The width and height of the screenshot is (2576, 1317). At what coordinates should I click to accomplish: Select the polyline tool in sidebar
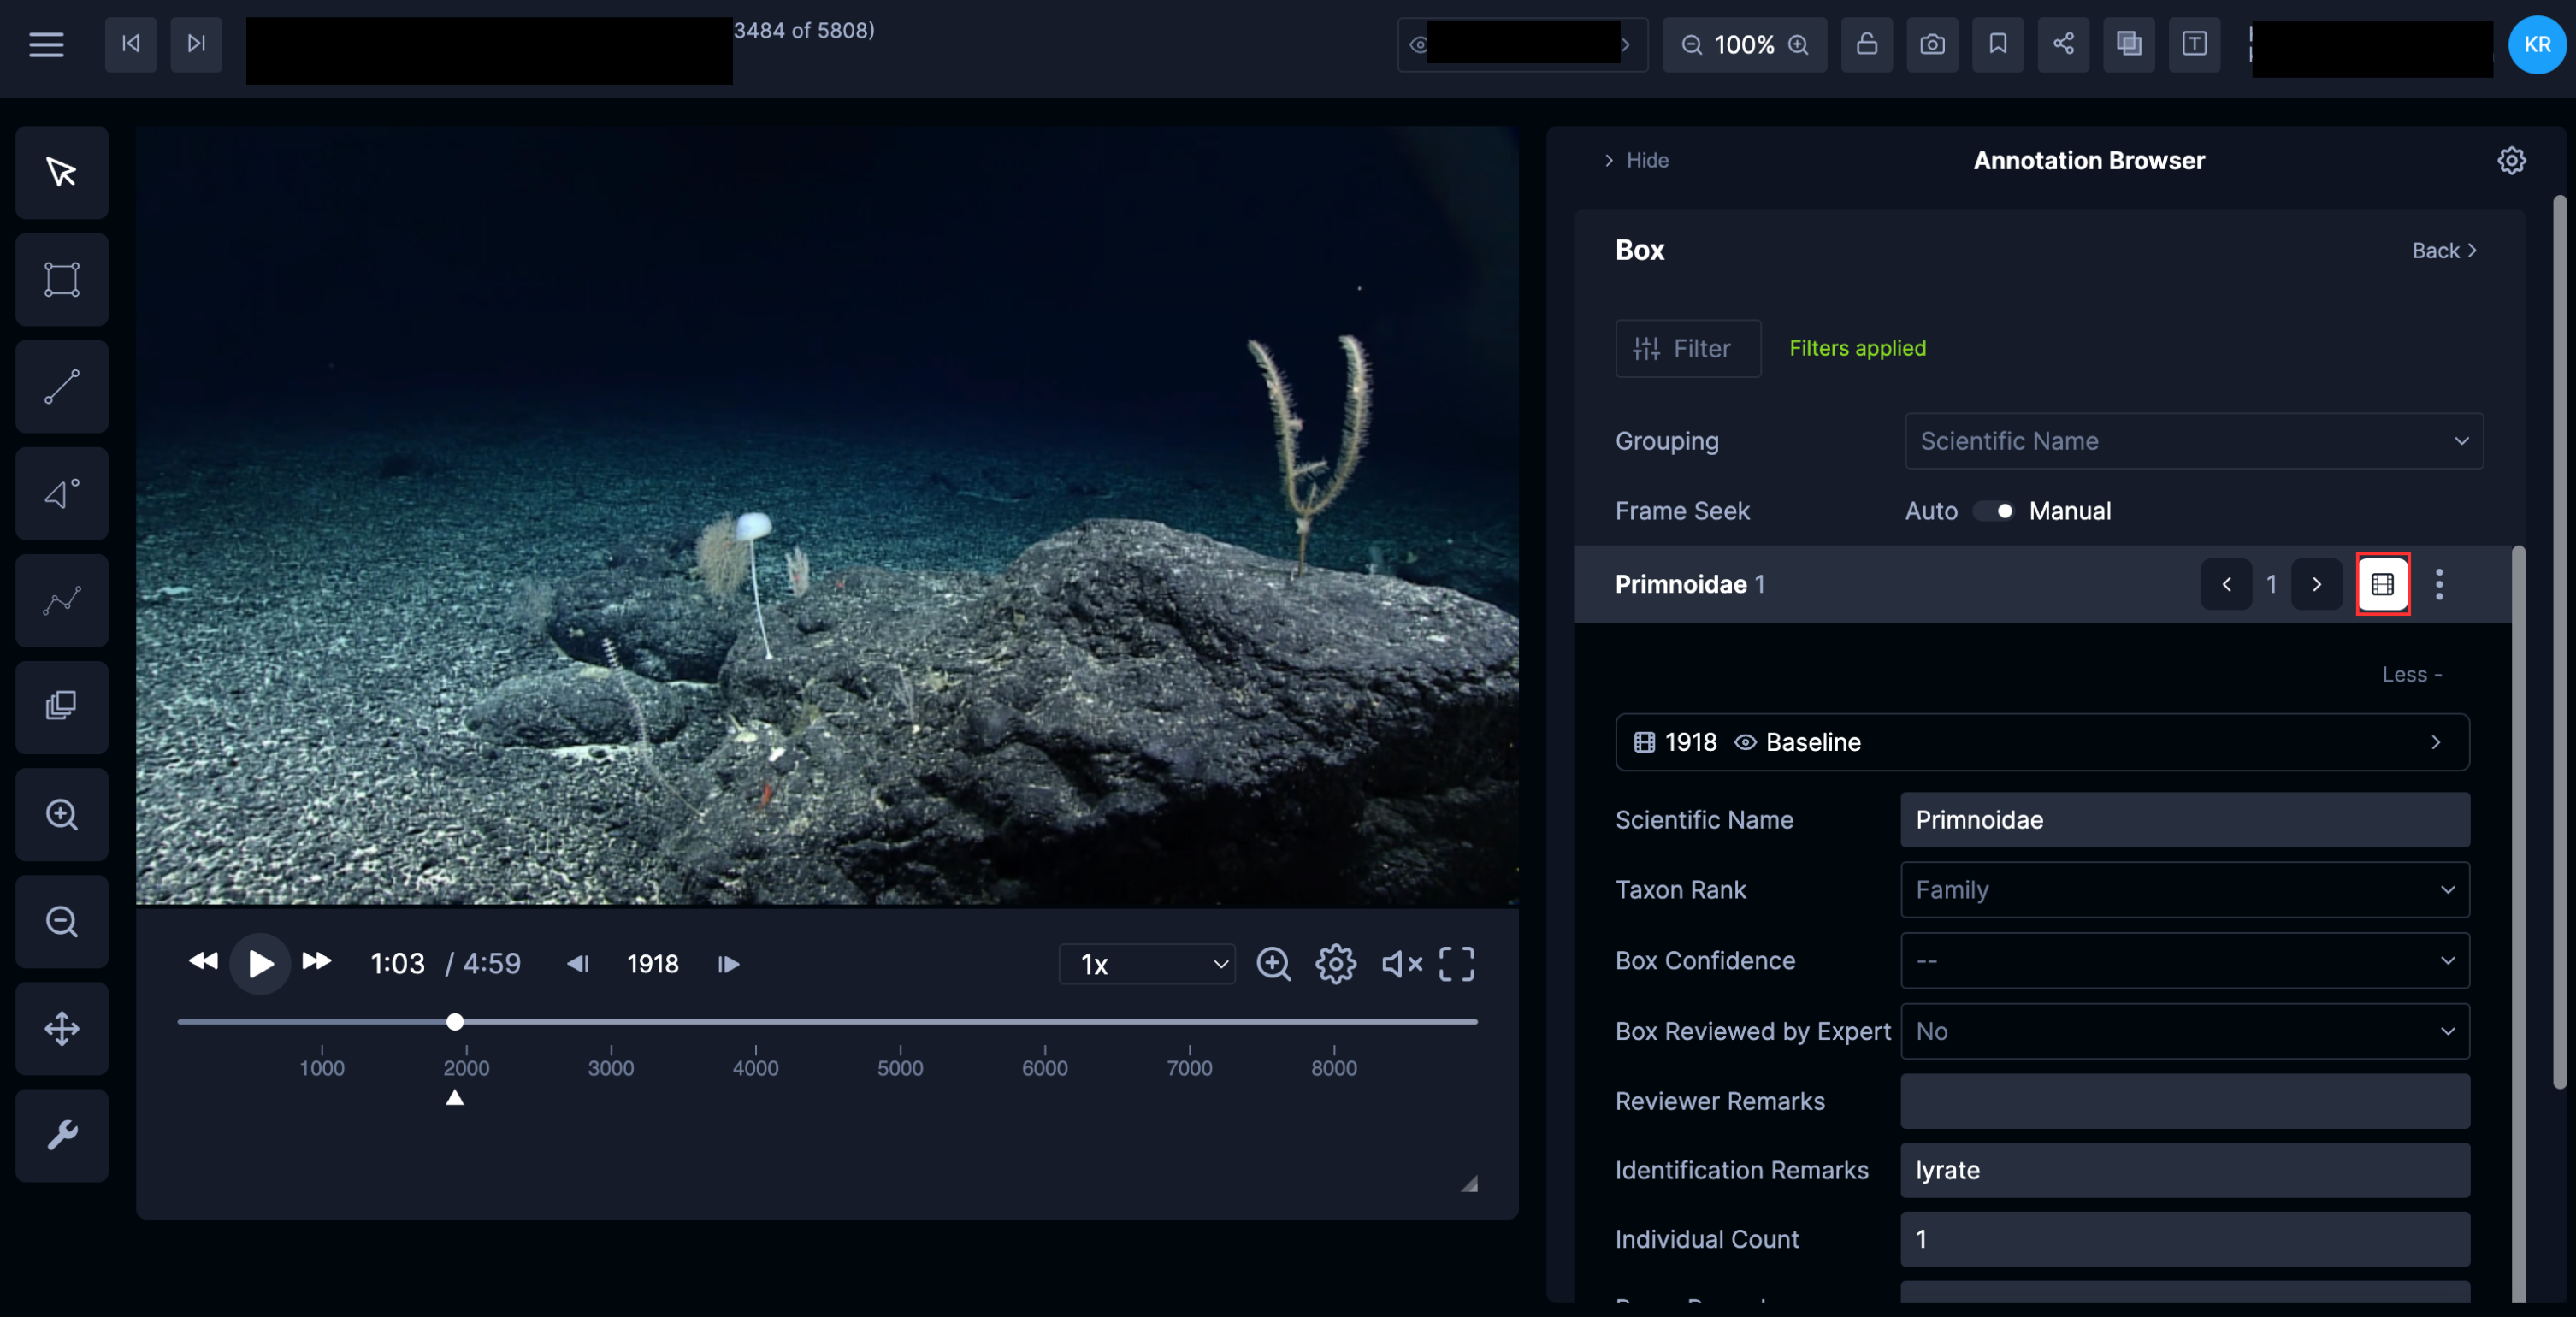click(61, 600)
